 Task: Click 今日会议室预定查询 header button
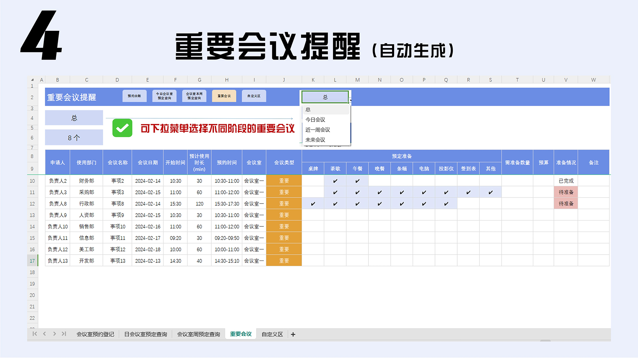click(x=164, y=96)
